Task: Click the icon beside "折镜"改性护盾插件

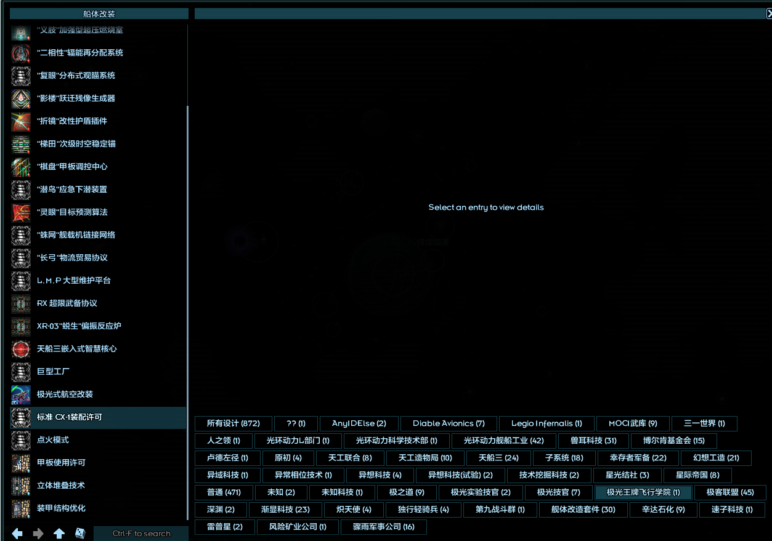Action: tap(21, 121)
